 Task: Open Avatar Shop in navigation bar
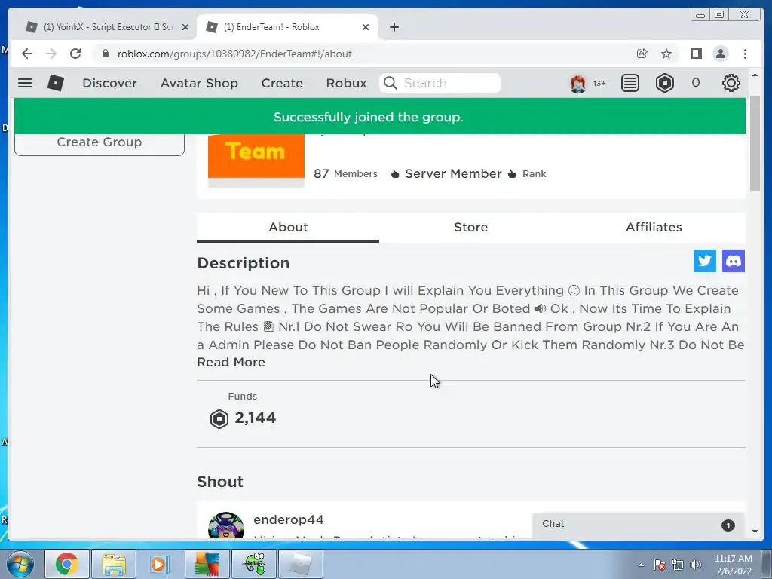199,83
